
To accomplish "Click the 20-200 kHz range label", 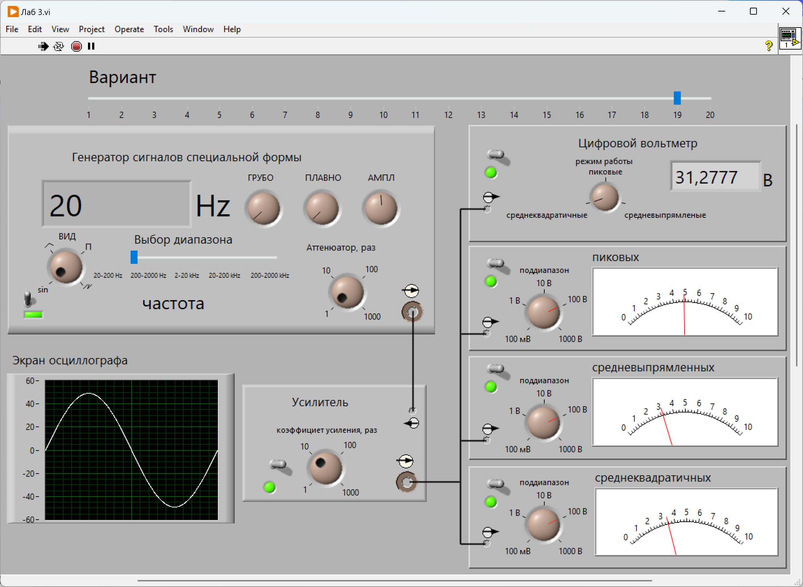I will click(224, 275).
